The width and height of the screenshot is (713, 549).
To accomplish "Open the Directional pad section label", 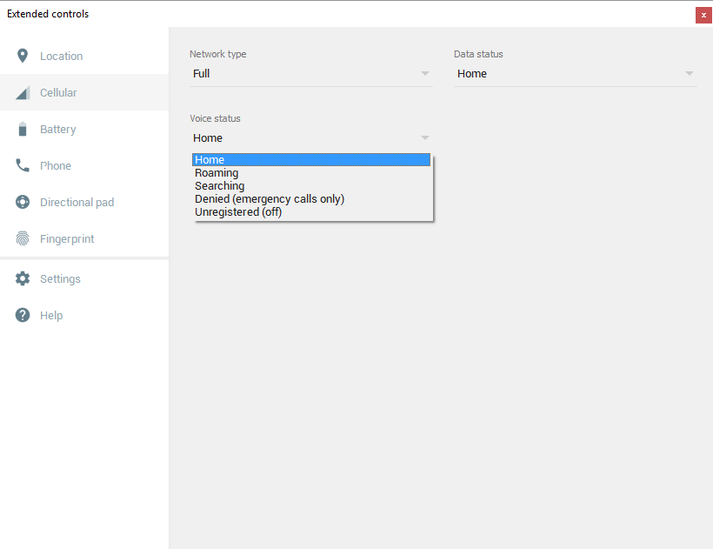I will (x=77, y=202).
